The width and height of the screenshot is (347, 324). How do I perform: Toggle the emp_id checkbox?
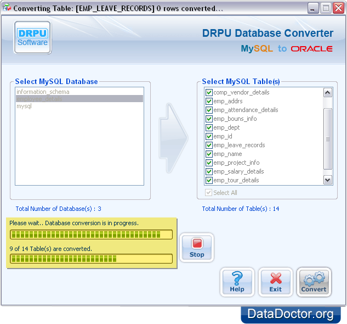209,136
